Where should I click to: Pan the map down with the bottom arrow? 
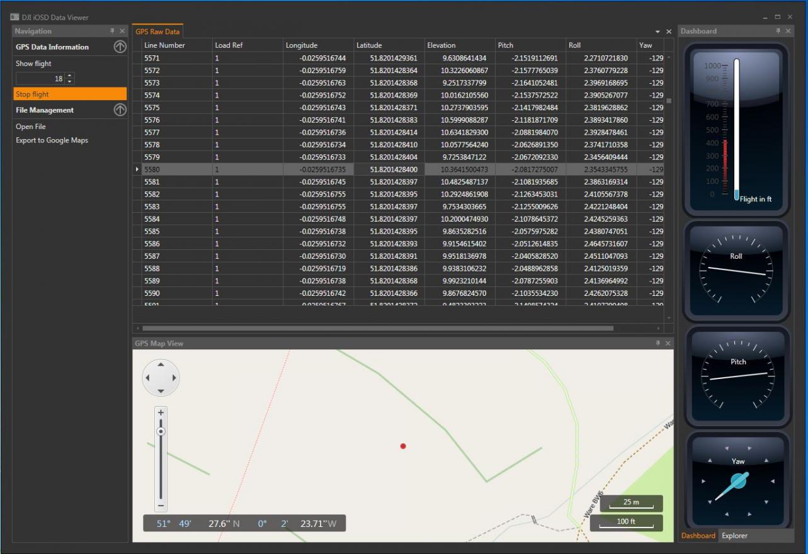click(161, 392)
